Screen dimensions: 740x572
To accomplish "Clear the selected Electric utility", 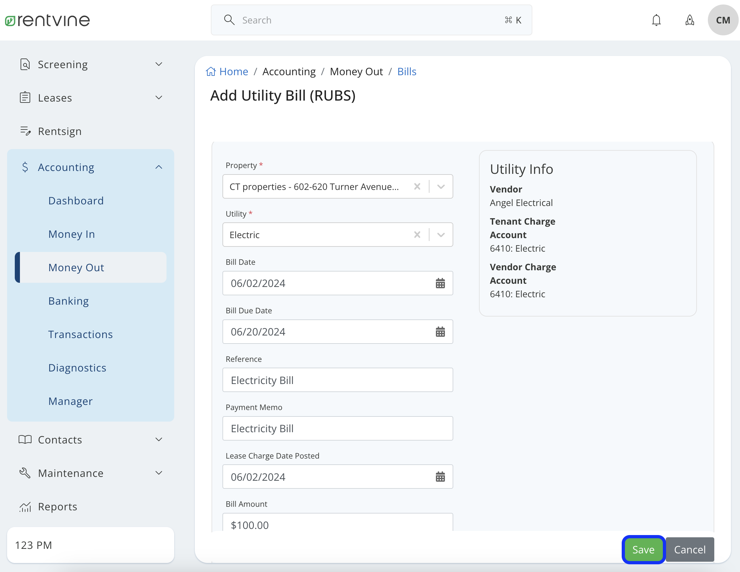I will [417, 234].
